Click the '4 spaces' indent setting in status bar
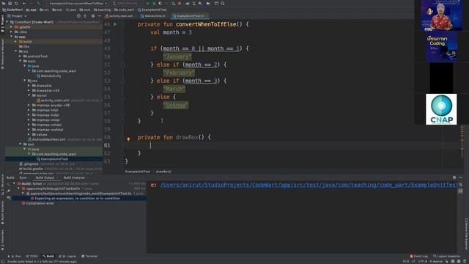 tap(437, 261)
